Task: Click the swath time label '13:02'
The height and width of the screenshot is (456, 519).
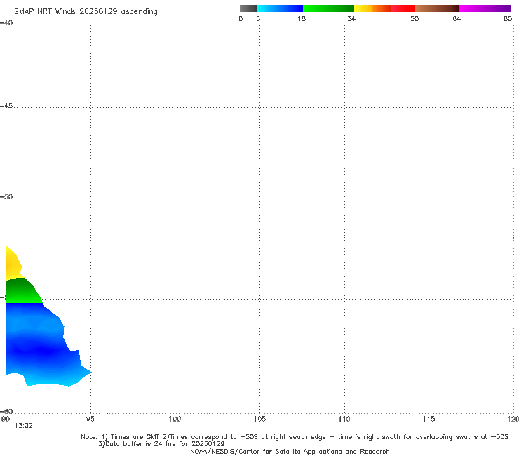Action: pos(23,426)
